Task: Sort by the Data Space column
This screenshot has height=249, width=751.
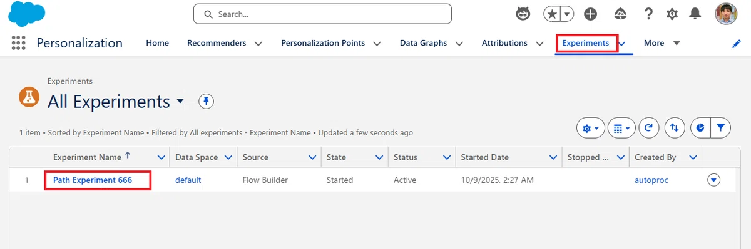Action: 197,157
